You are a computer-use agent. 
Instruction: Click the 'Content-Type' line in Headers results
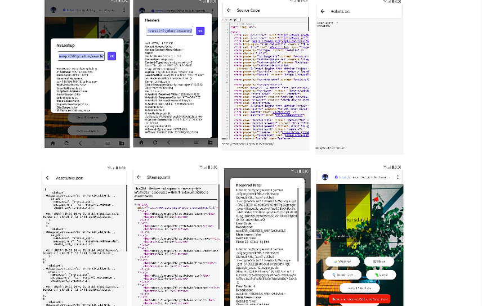(x=168, y=62)
